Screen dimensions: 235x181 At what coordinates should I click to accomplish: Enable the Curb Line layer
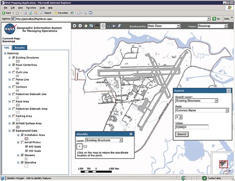click(x=14, y=72)
